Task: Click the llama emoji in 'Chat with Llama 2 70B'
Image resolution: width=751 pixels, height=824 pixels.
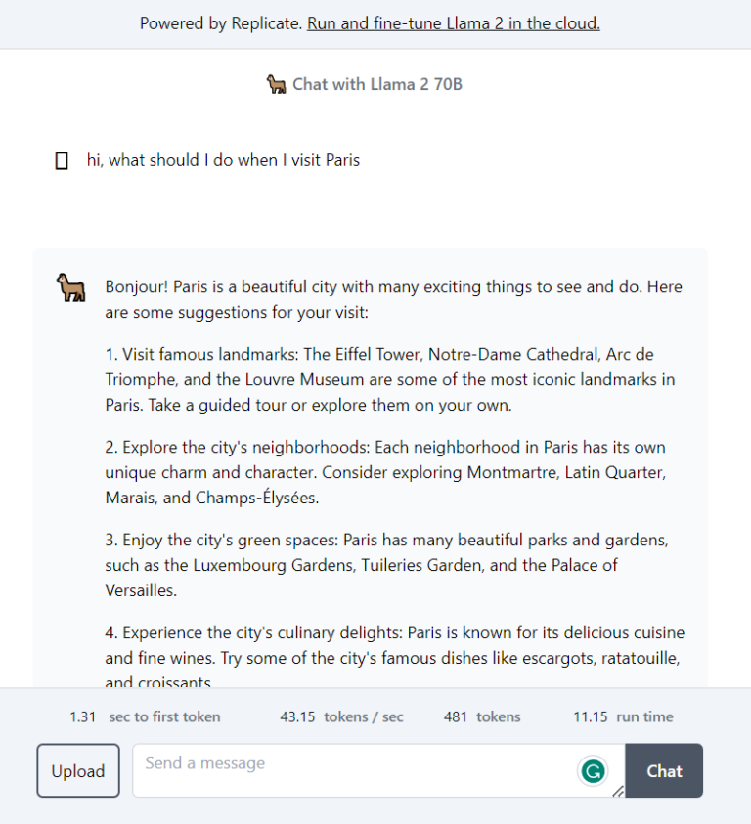Action: pos(275,84)
